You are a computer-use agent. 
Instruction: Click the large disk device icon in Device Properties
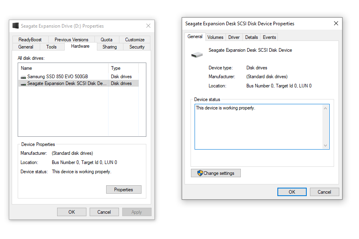pos(197,55)
